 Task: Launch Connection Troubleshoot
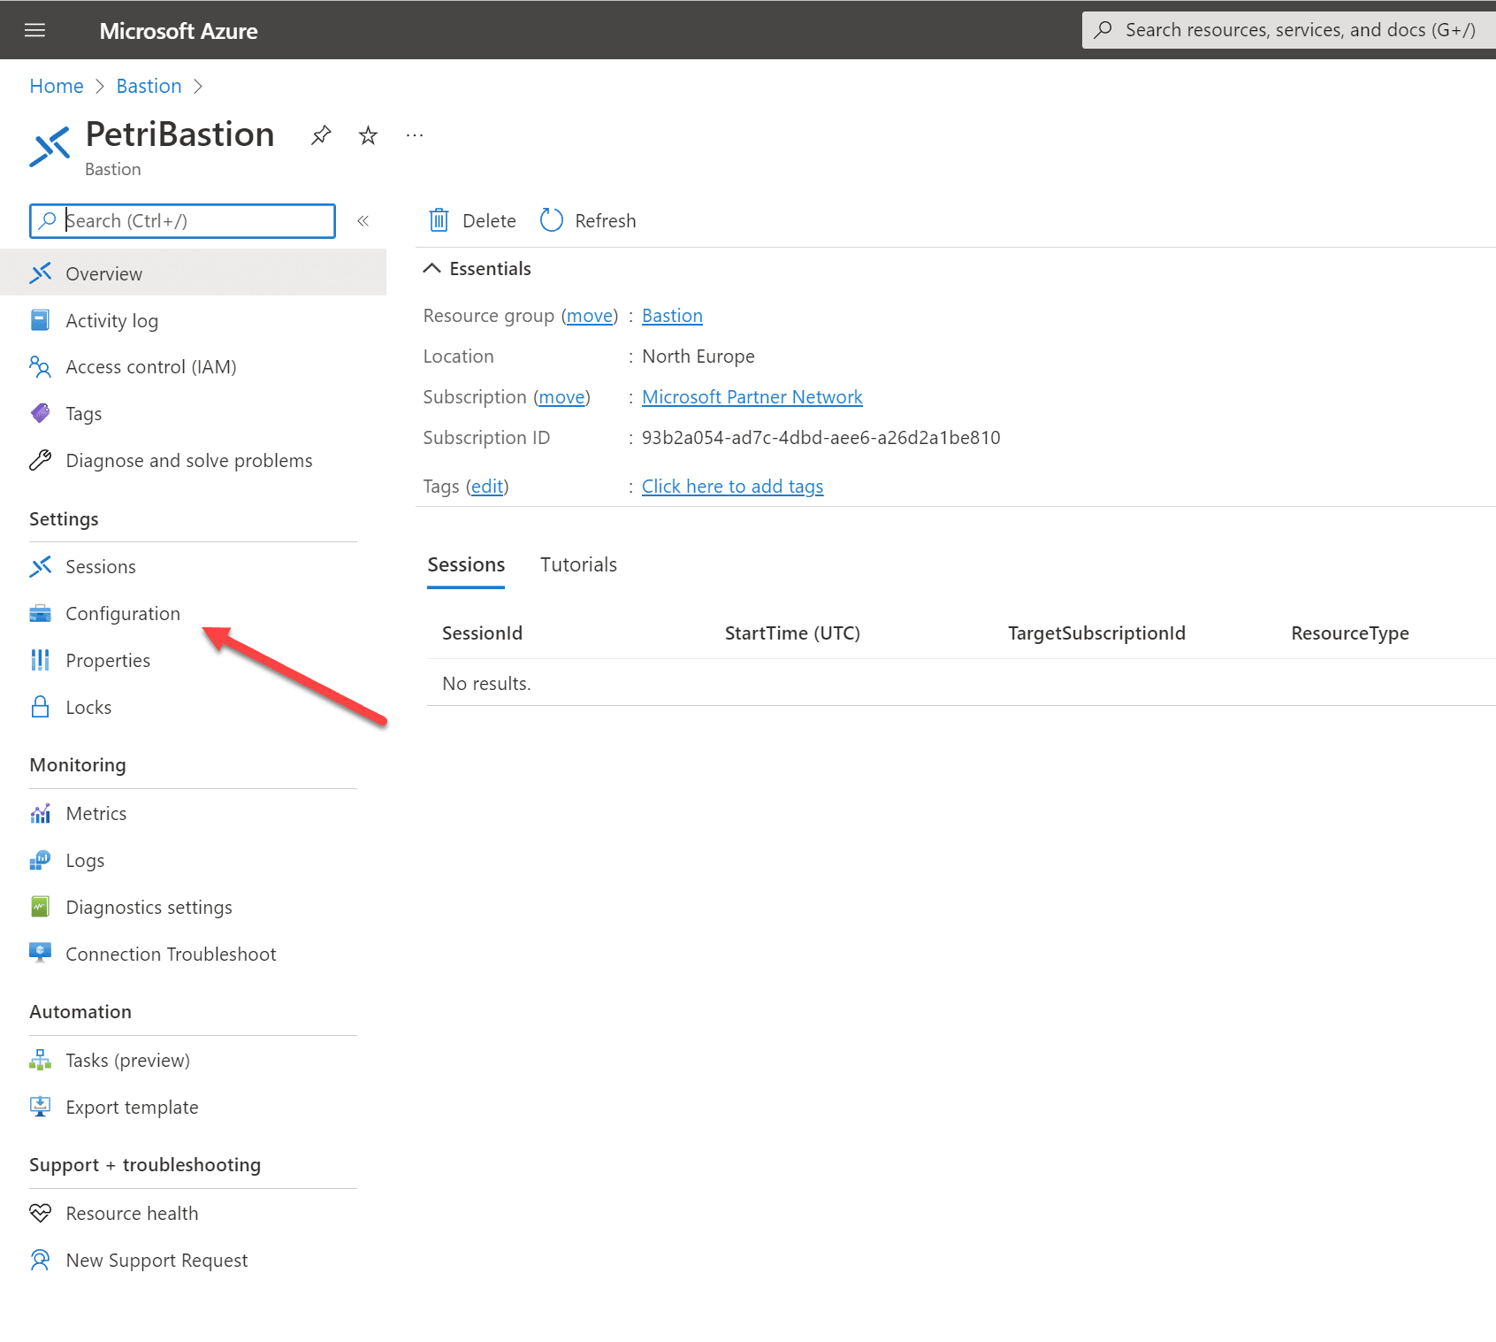(x=171, y=954)
